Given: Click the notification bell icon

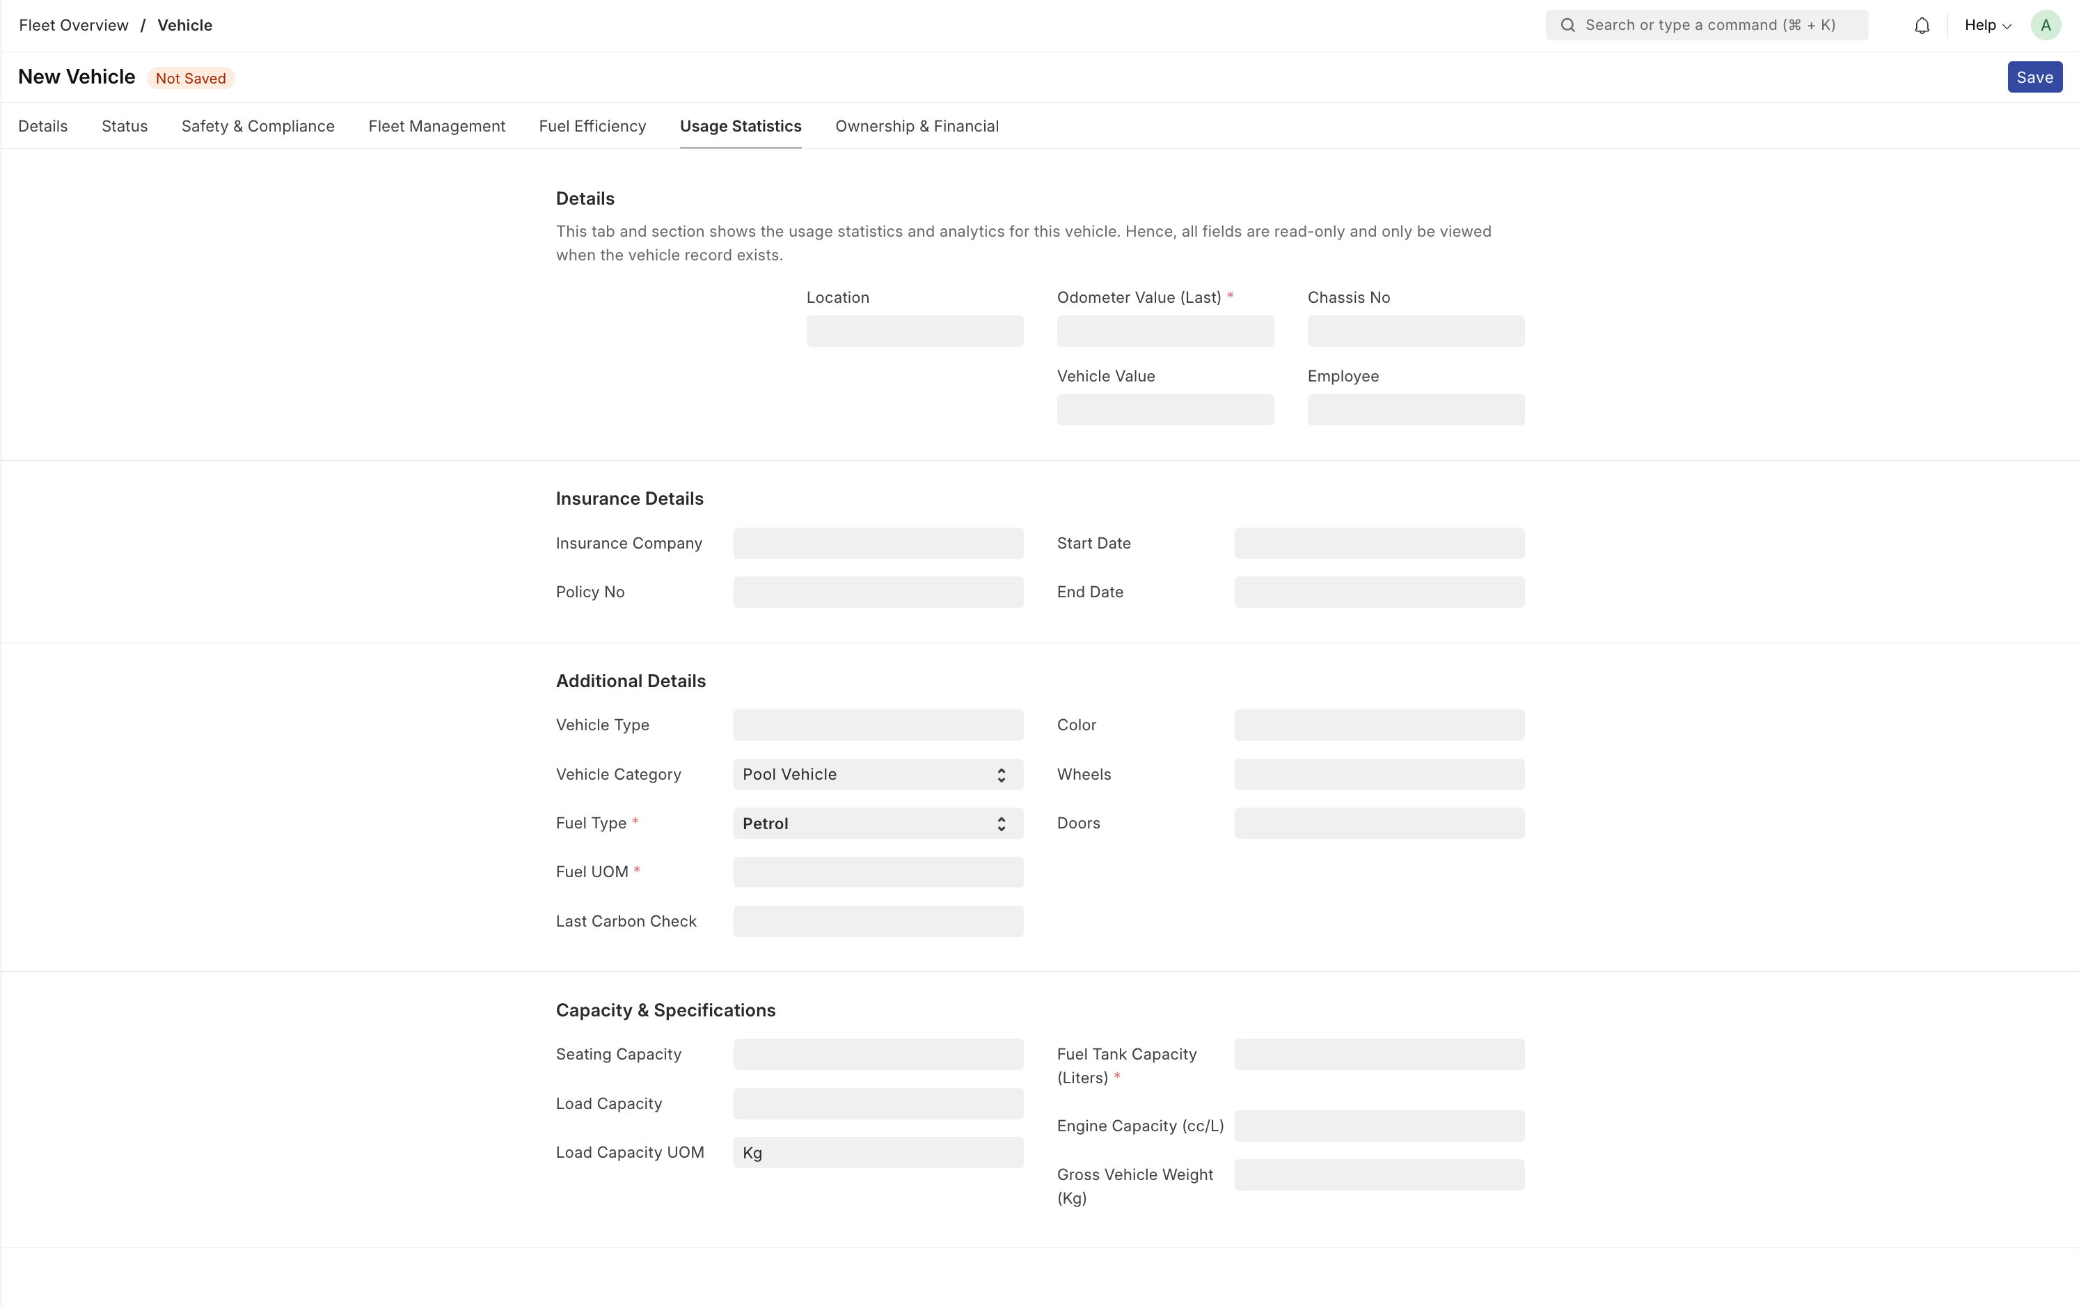Looking at the screenshot, I should click(1922, 24).
